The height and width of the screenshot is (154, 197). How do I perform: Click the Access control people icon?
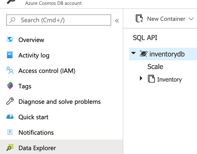click(10, 70)
